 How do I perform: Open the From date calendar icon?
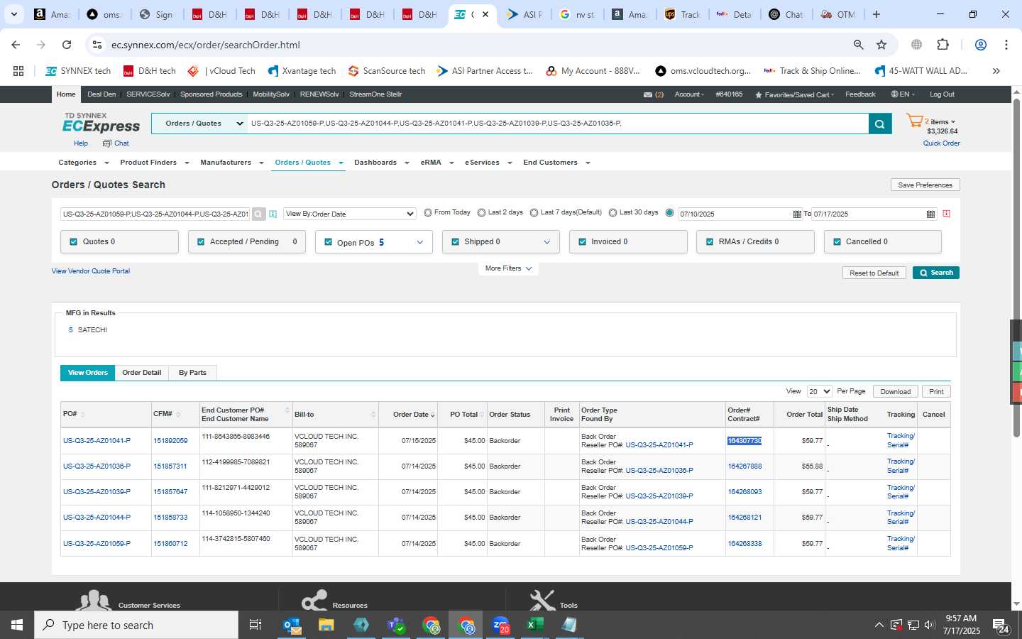point(797,214)
